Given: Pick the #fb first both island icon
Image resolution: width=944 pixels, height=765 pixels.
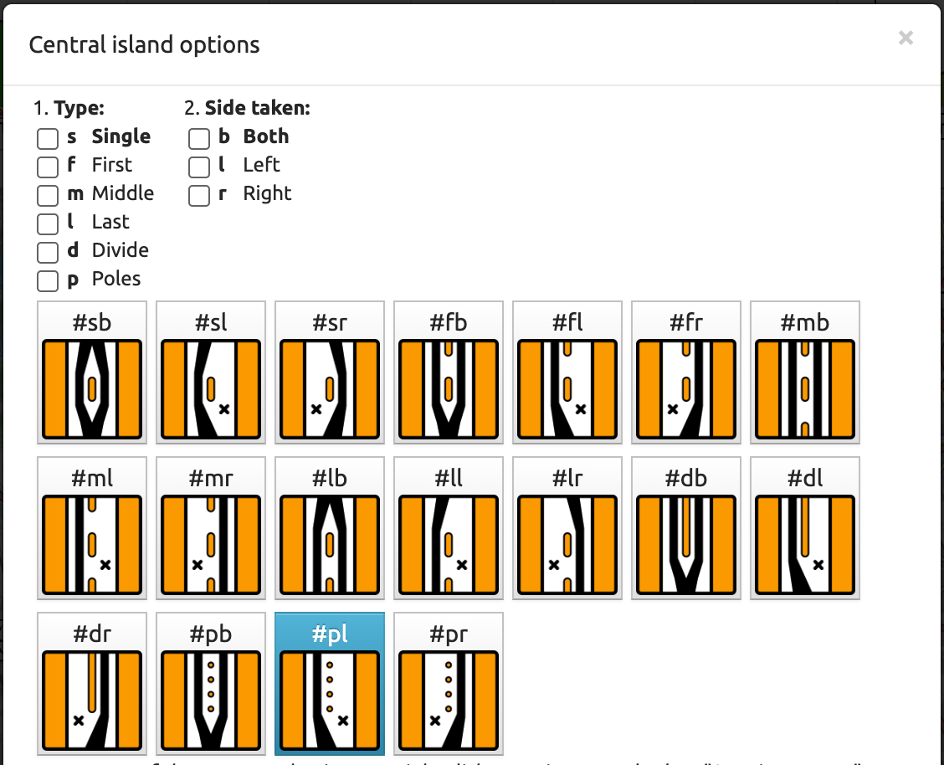Looking at the screenshot, I should pyautogui.click(x=449, y=372).
